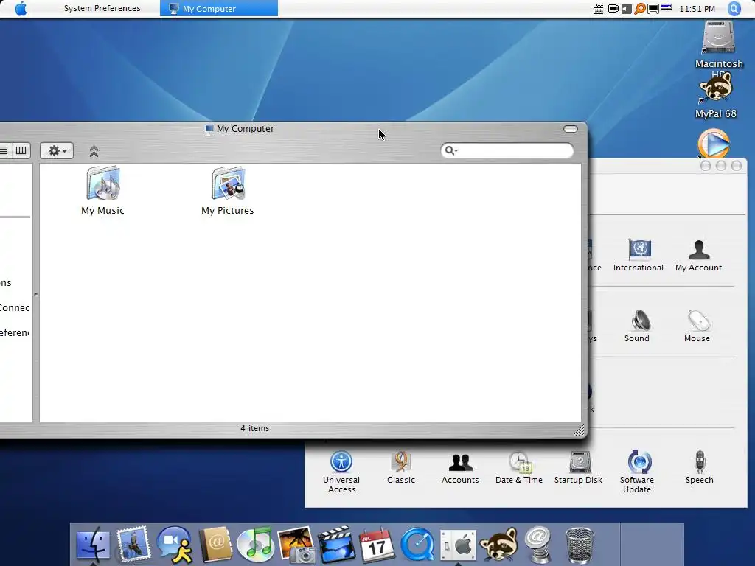Click the double-chevron up toolbar button
Screen dimensions: 755x566
[x=94, y=151]
